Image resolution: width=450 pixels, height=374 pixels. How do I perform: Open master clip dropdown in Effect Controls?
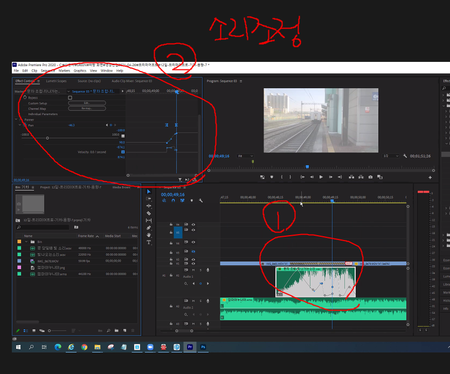pos(68,91)
